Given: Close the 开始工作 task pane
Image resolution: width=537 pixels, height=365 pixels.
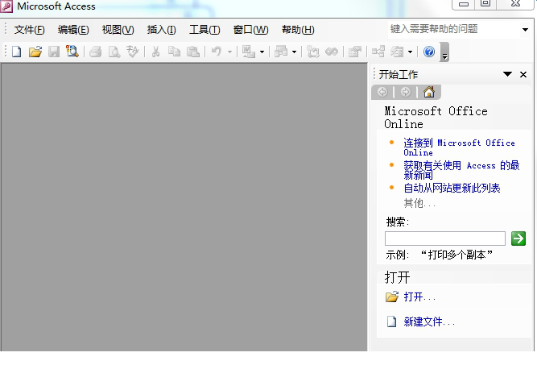Looking at the screenshot, I should pos(523,74).
